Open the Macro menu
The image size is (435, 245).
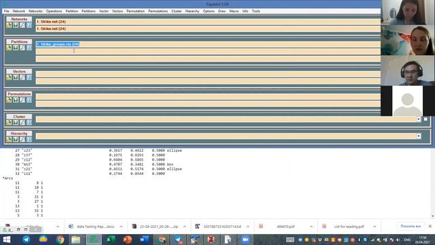point(234,11)
